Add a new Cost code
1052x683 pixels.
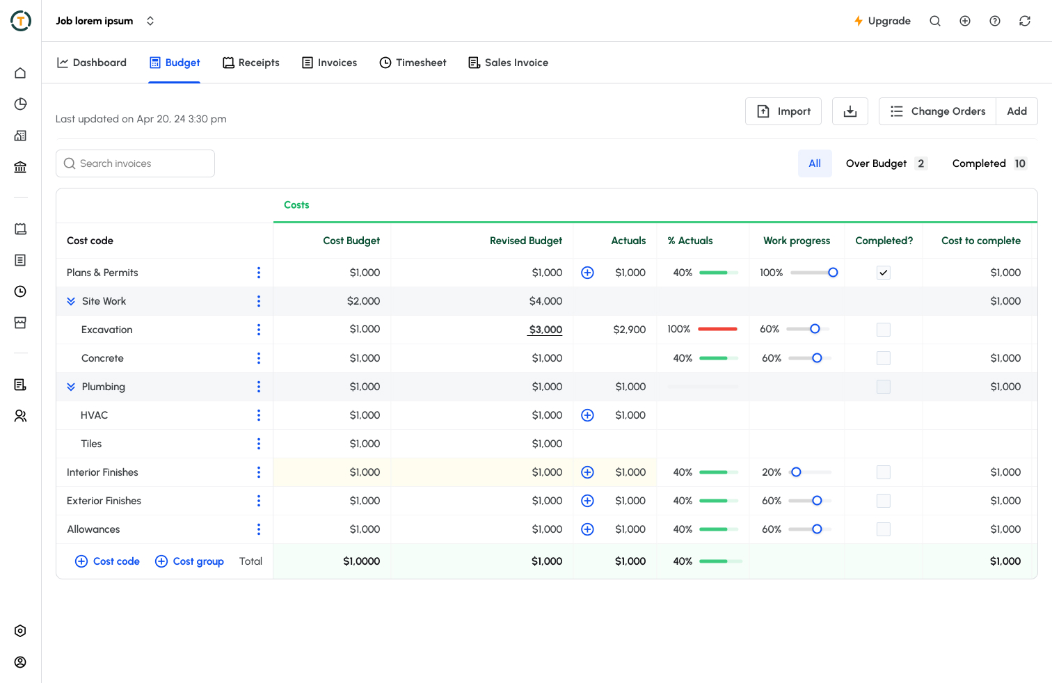point(107,561)
